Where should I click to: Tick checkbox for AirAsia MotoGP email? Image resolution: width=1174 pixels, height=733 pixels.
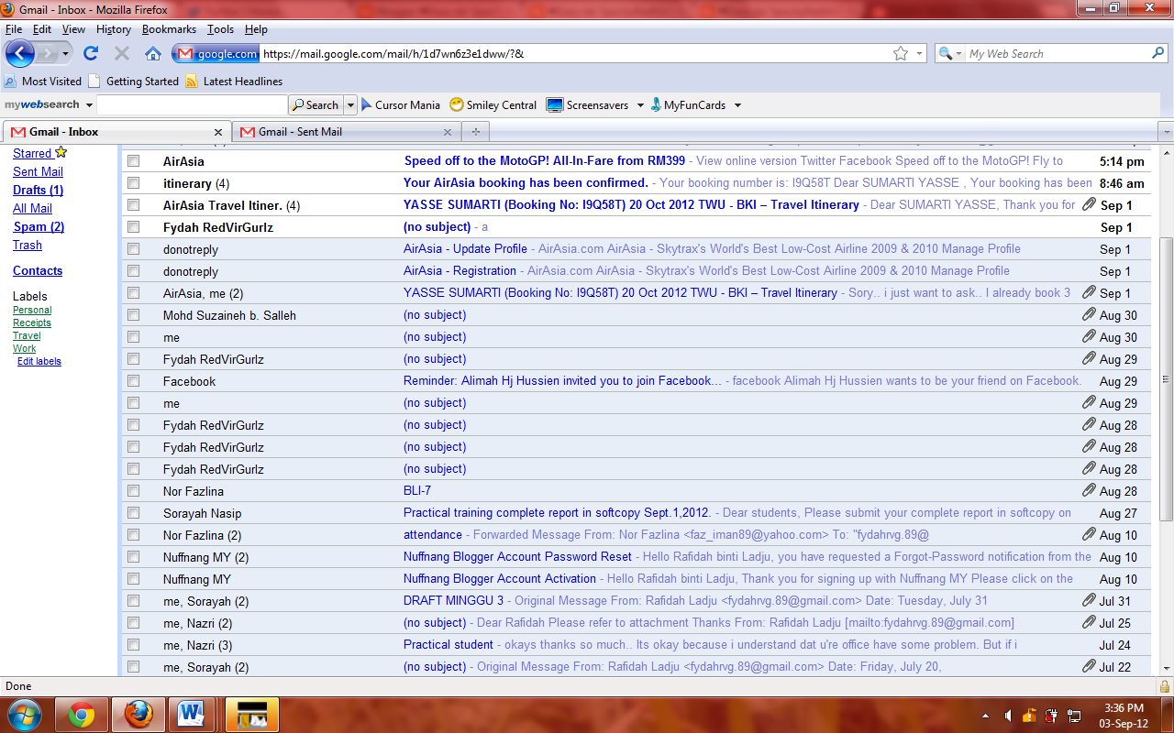coord(133,160)
